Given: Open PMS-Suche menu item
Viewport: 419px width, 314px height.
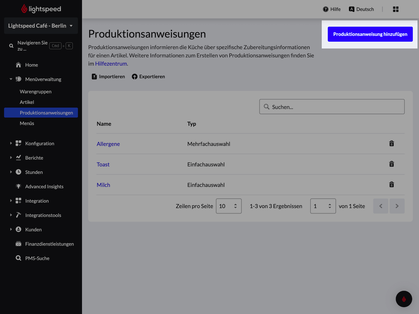Looking at the screenshot, I should pos(37,258).
